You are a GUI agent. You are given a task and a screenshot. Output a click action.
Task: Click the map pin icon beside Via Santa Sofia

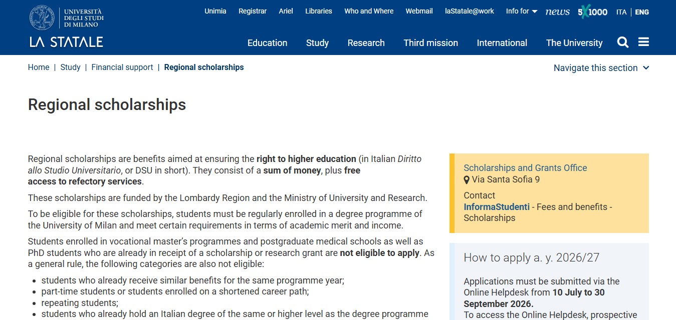coord(467,179)
